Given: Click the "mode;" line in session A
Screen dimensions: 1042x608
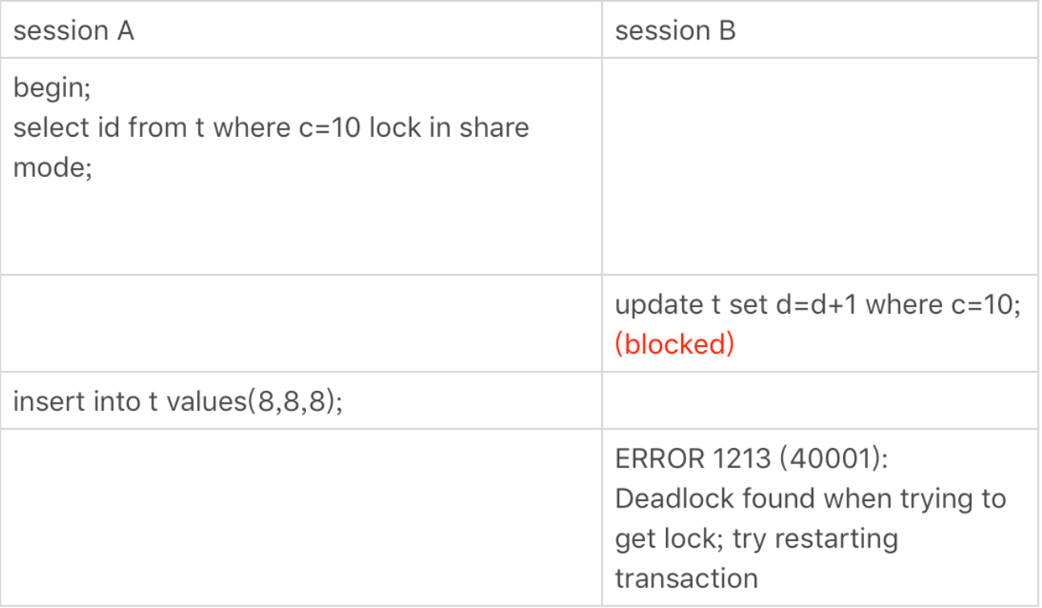Looking at the screenshot, I should (52, 169).
